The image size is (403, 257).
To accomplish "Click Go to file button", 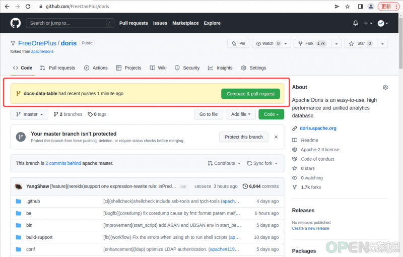I will click(x=209, y=114).
